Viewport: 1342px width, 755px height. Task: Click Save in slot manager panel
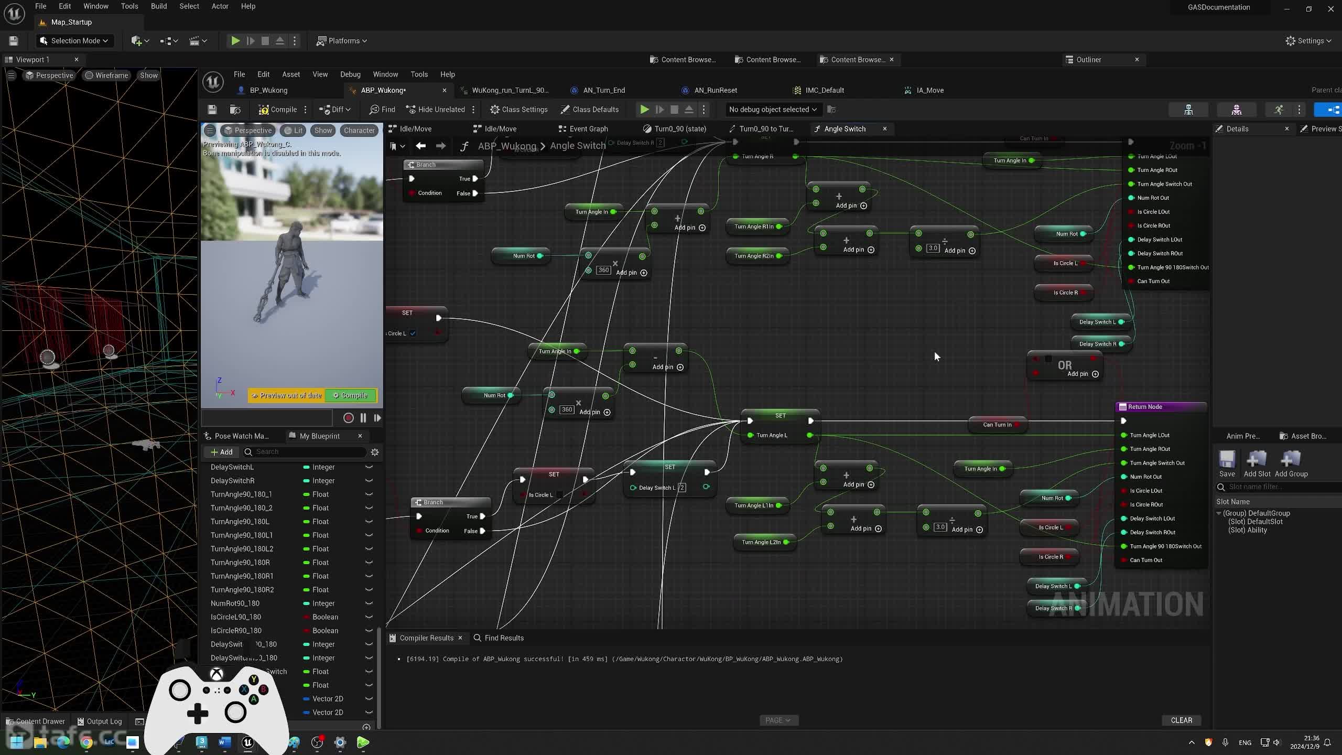pos(1227,464)
